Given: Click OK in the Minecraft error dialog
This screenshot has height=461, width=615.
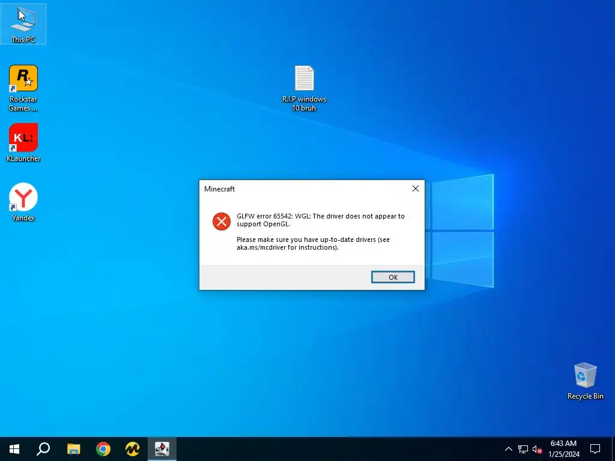Looking at the screenshot, I should tap(393, 277).
